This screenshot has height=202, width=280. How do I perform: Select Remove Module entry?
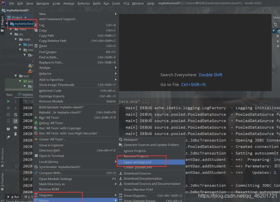[x=76, y=101]
